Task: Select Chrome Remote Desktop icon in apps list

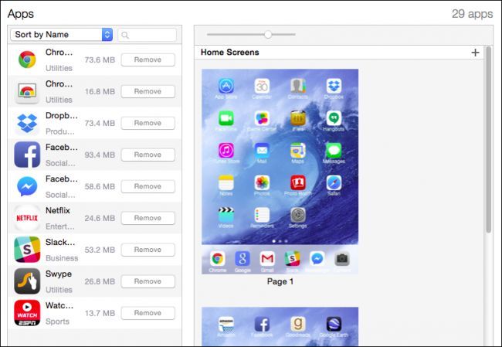Action: pos(27,91)
